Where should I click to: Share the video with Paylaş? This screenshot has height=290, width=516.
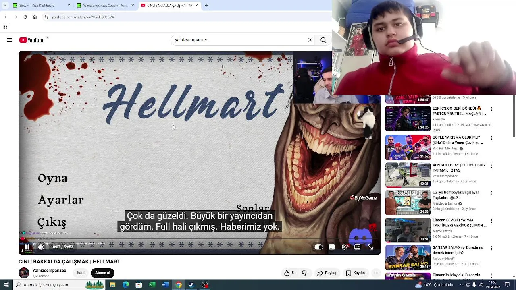pos(327,273)
